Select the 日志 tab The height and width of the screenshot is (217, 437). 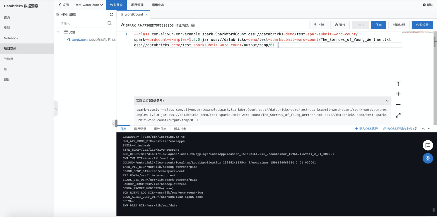[x=123, y=129]
